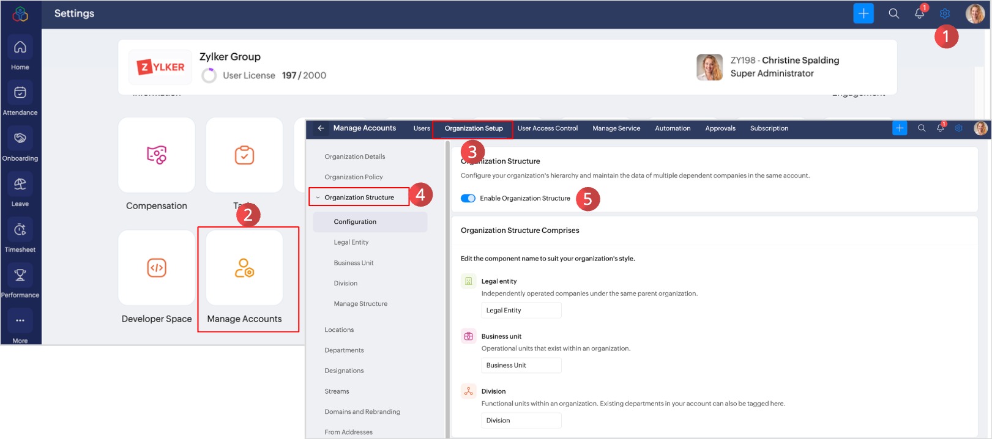The width and height of the screenshot is (992, 439).
Task: Click the Manage Accounts settings tile
Action: pos(245,268)
